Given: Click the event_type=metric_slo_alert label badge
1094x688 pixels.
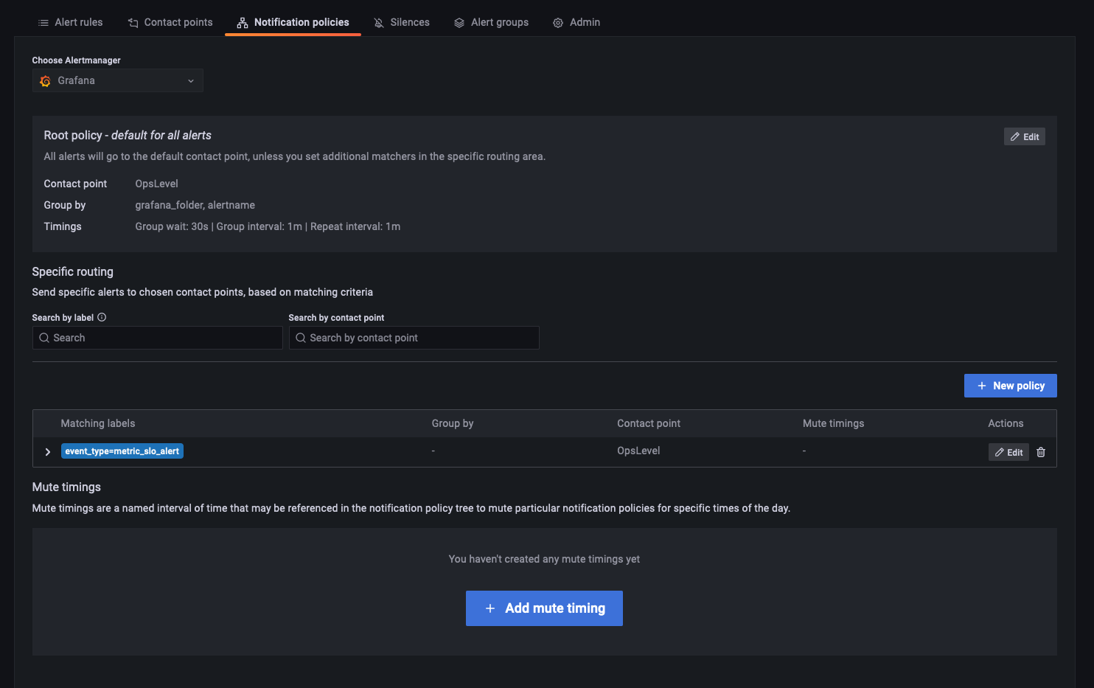Looking at the screenshot, I should click(x=122, y=451).
